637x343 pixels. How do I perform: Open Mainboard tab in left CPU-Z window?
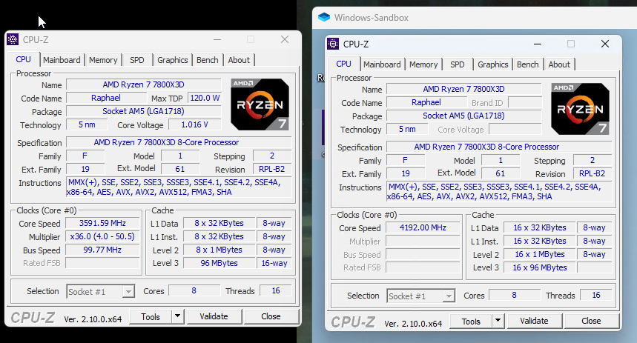[62, 60]
